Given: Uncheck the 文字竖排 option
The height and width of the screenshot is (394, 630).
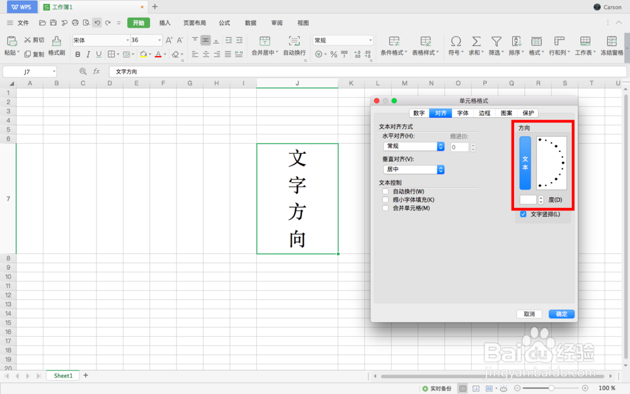Looking at the screenshot, I should (x=523, y=214).
